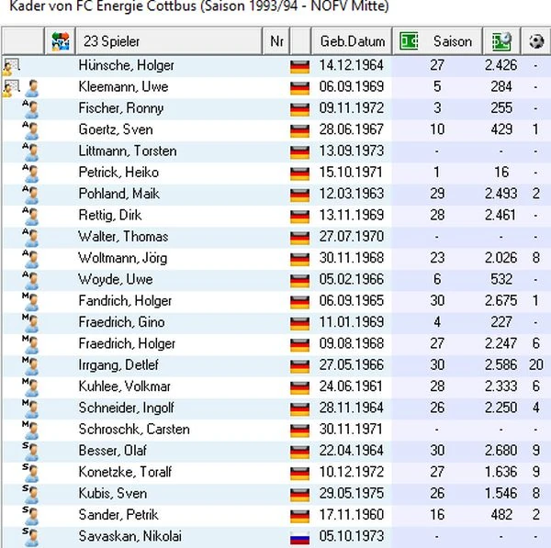Click the striker icon beside Besser, Olaf
This screenshot has width=551, height=548.
point(30,453)
